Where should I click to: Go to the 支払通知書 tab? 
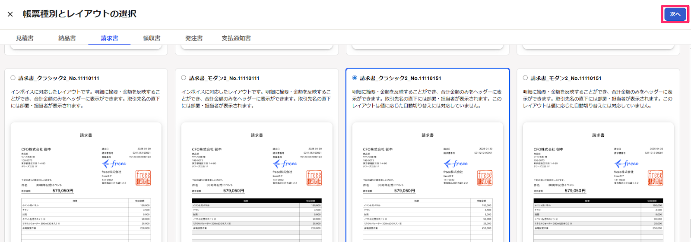point(236,38)
